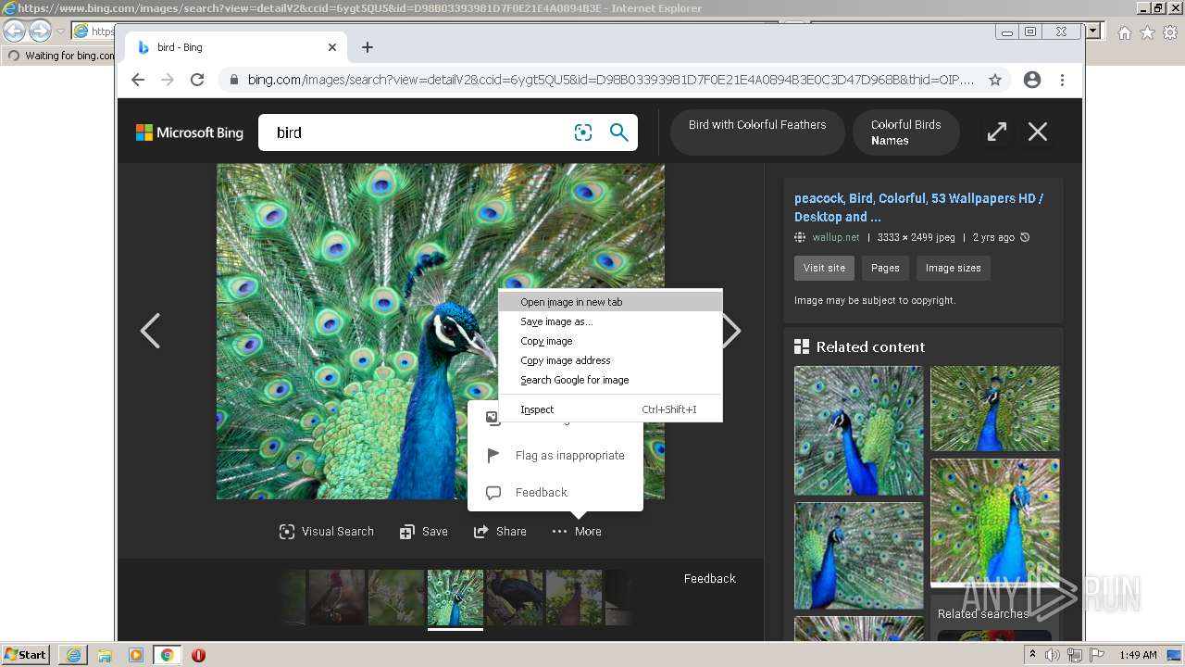Choose 'Save image as...' from context menu
1185x667 pixels.
click(610, 321)
